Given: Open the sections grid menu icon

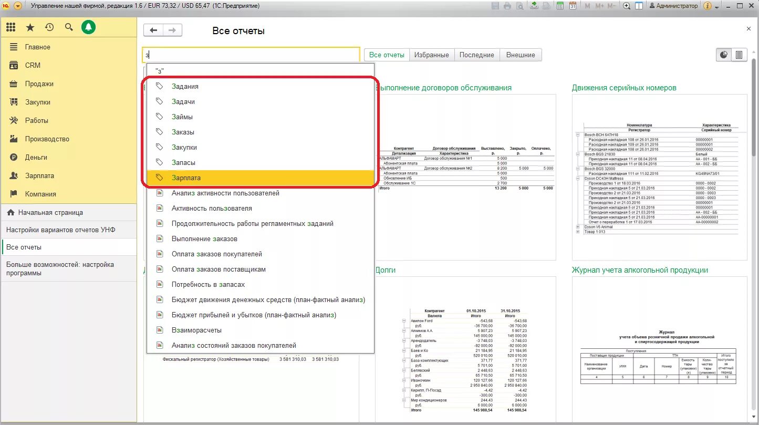Looking at the screenshot, I should pos(11,27).
